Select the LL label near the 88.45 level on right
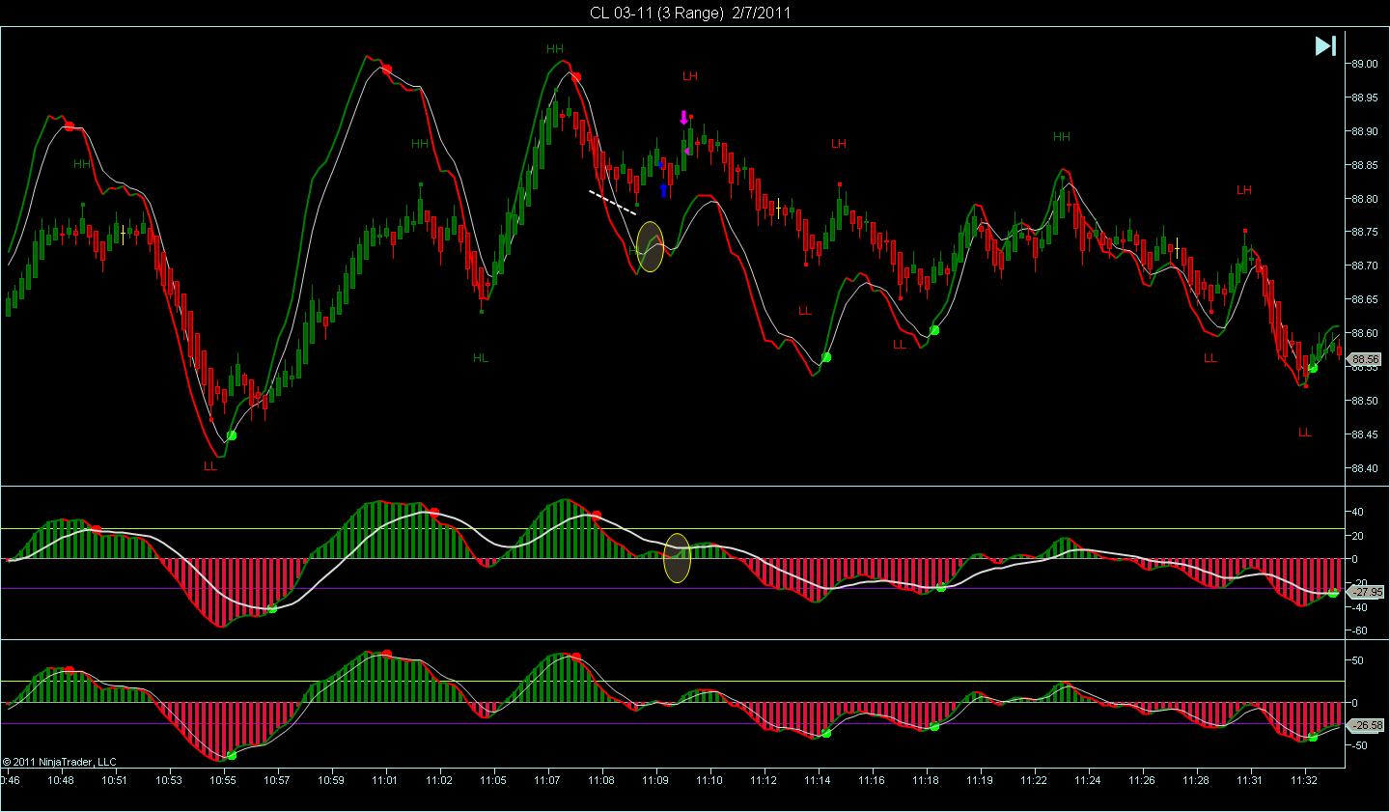1390x812 pixels. click(1305, 434)
